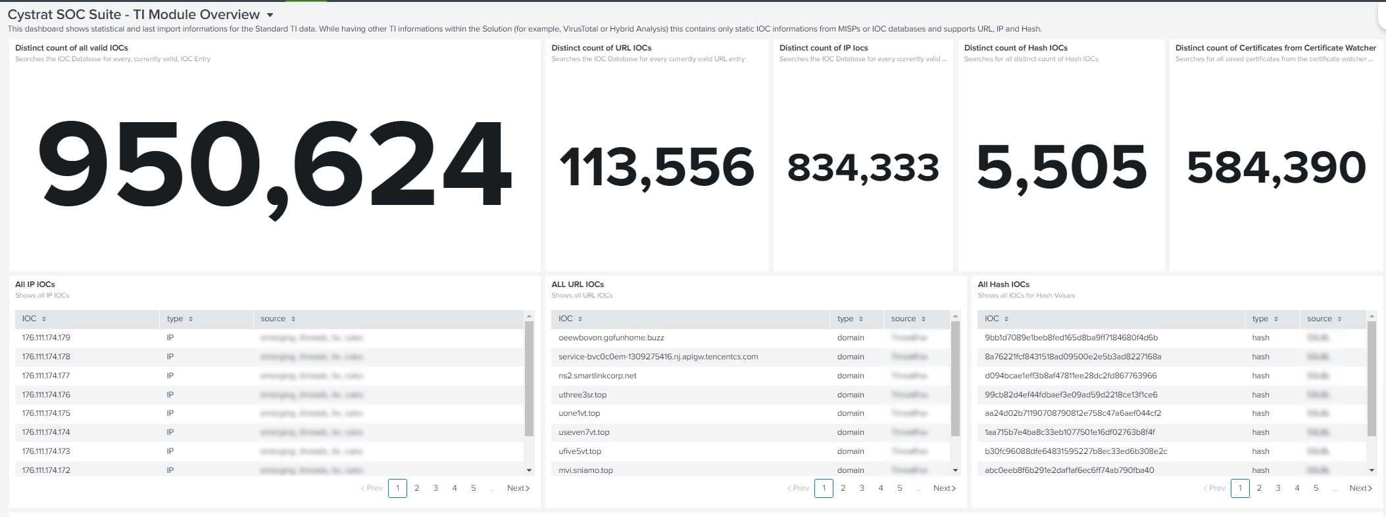Viewport: 1386px width, 517px height.
Task: Select IP IOC 176.111.174.179
Action: pyautogui.click(x=46, y=338)
